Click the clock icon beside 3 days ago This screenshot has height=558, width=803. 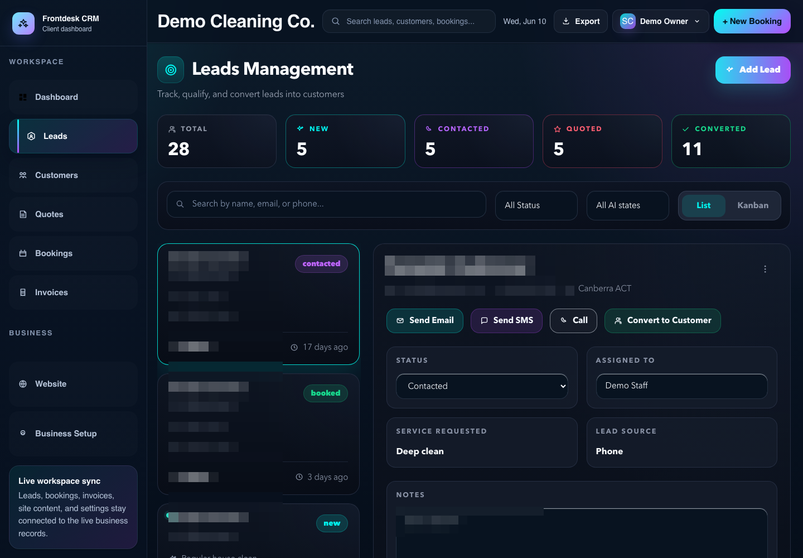click(299, 477)
